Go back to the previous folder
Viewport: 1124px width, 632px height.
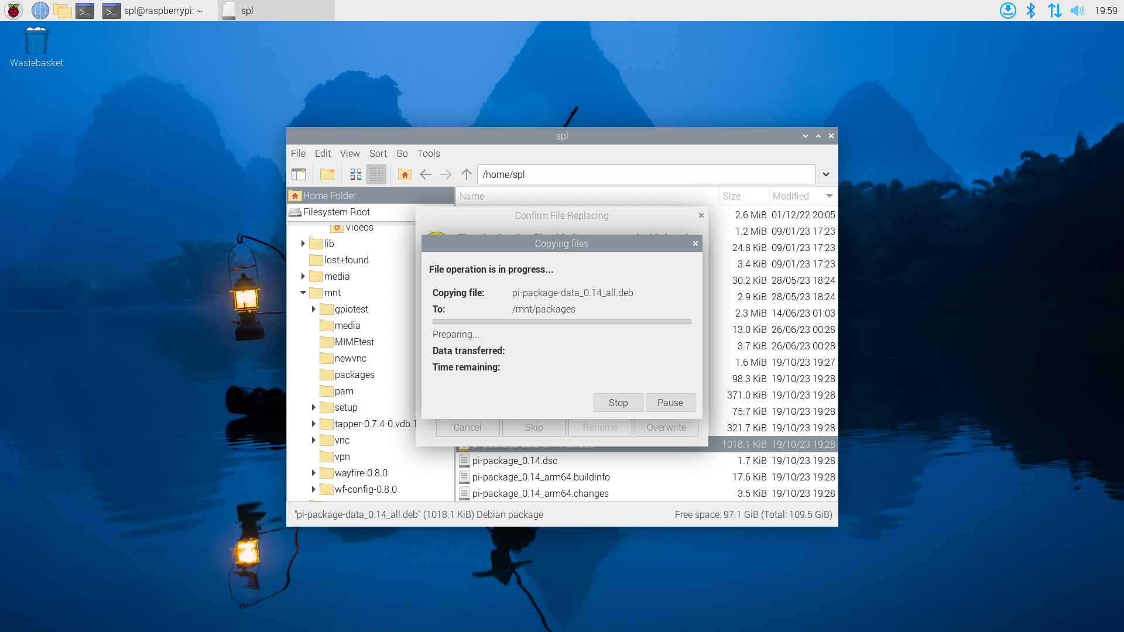click(425, 174)
